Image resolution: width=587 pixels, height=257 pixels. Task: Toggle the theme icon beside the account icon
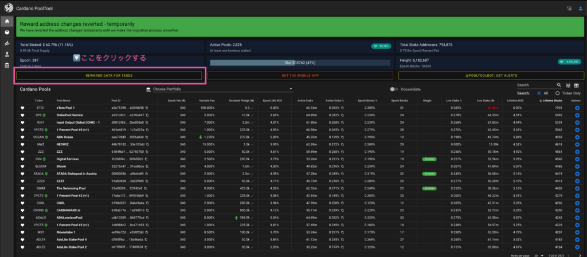click(569, 8)
